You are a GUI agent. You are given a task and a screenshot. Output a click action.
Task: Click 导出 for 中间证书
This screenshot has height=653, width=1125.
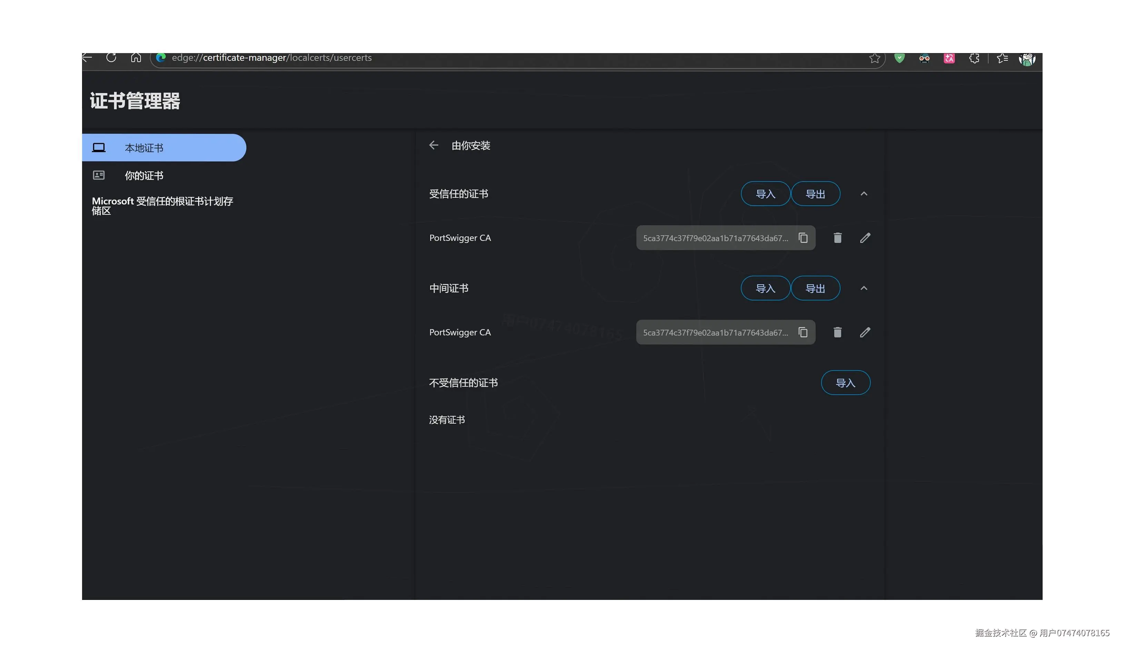[x=815, y=288]
